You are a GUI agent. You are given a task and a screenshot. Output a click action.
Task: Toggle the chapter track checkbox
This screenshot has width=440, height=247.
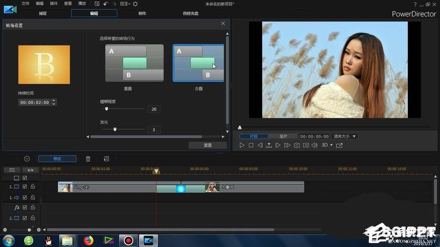(25, 178)
